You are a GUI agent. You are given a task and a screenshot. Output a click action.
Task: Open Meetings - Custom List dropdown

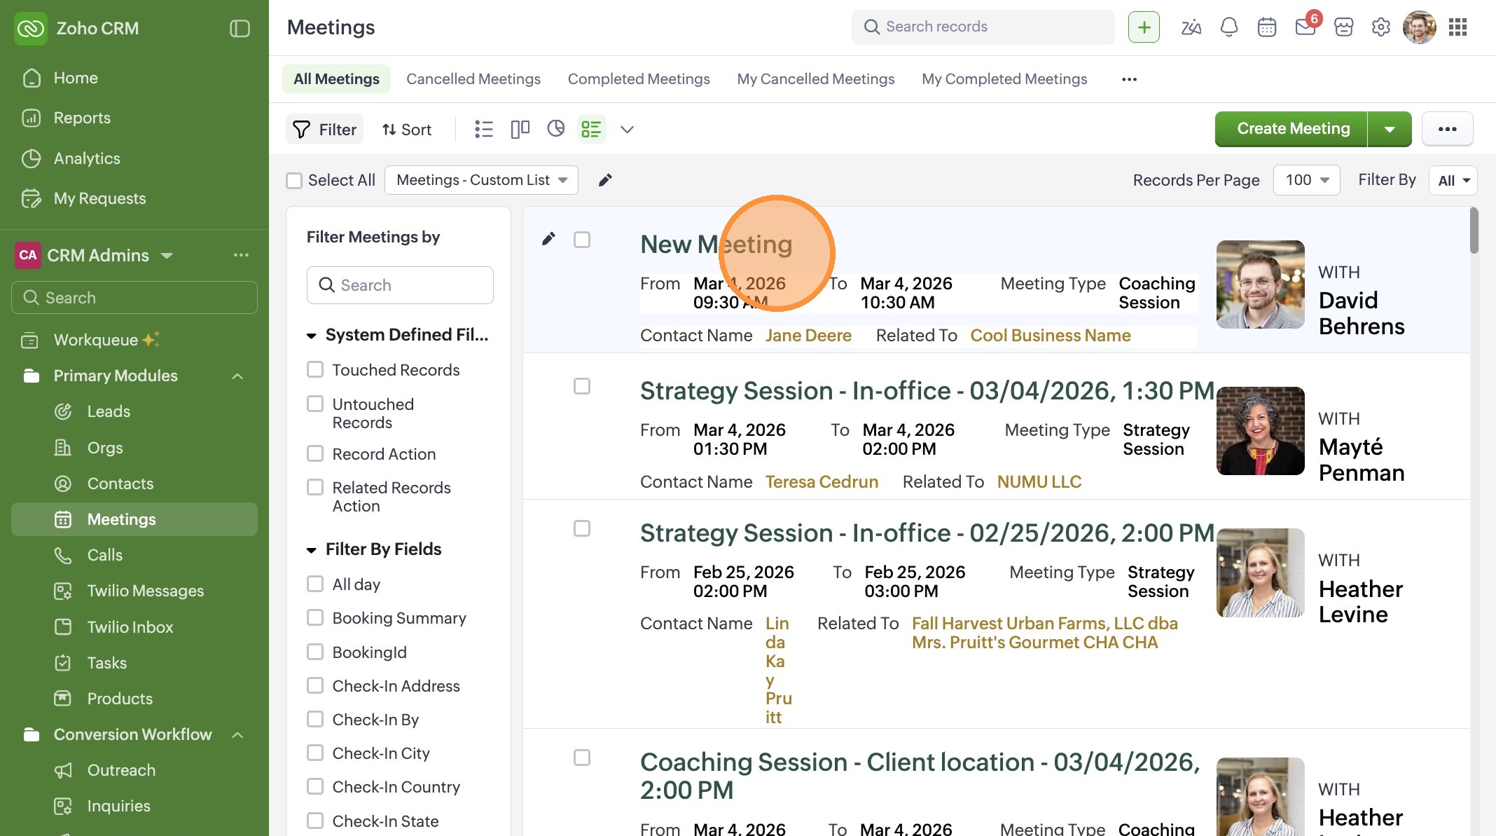pyautogui.click(x=481, y=180)
